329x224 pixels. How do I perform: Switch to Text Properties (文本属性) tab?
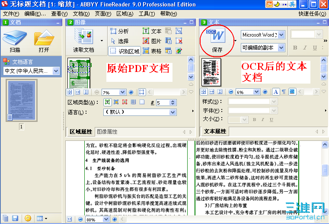pyautogui.click(x=215, y=131)
